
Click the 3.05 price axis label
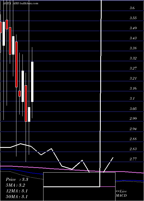tap(133, 109)
